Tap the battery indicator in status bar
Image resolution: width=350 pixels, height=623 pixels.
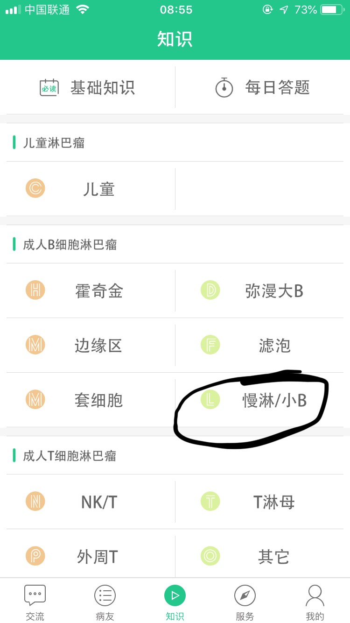click(332, 9)
